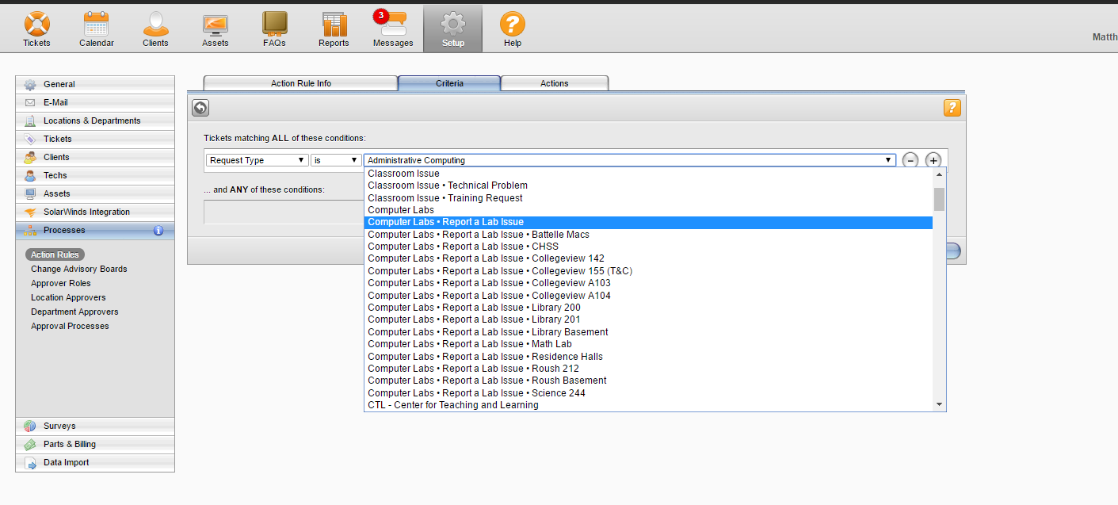Choose Residence Halls option
Image resolution: width=1118 pixels, height=505 pixels.
[648, 357]
